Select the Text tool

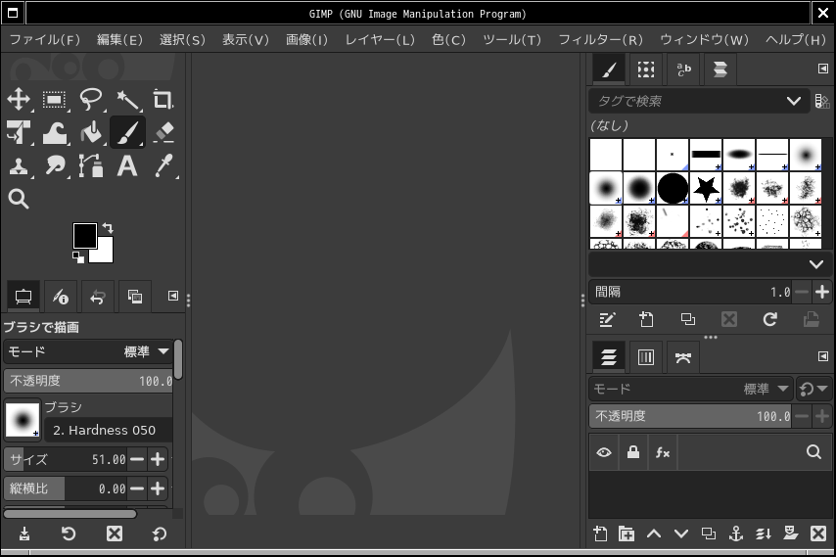pos(127,165)
